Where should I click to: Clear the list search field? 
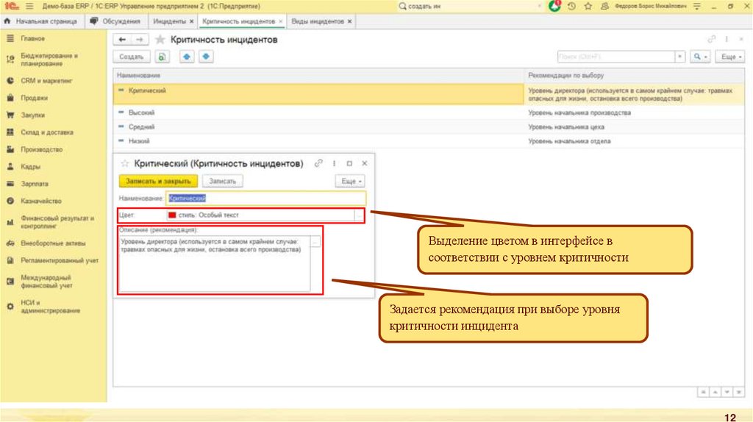tap(679, 57)
